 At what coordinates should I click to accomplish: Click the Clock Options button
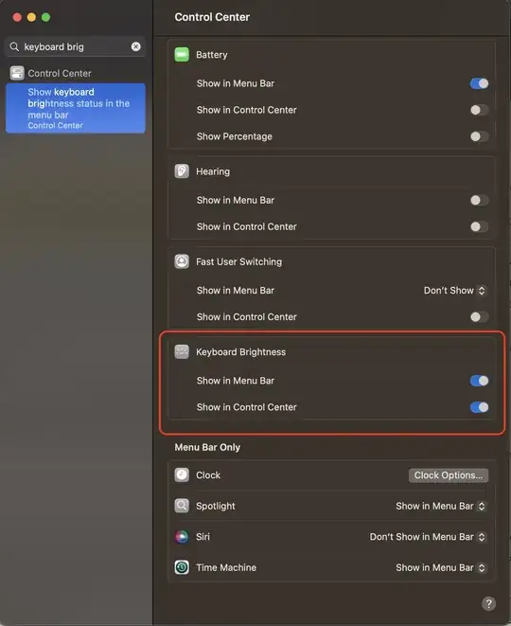(449, 475)
